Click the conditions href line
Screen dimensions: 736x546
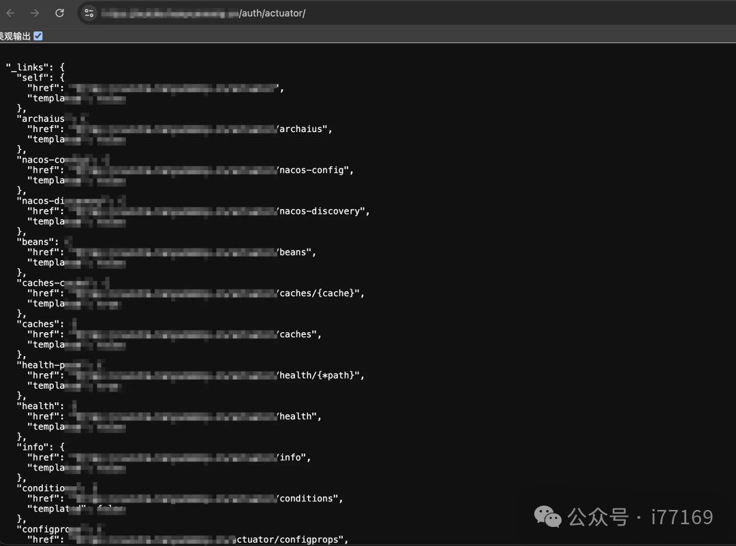185,498
